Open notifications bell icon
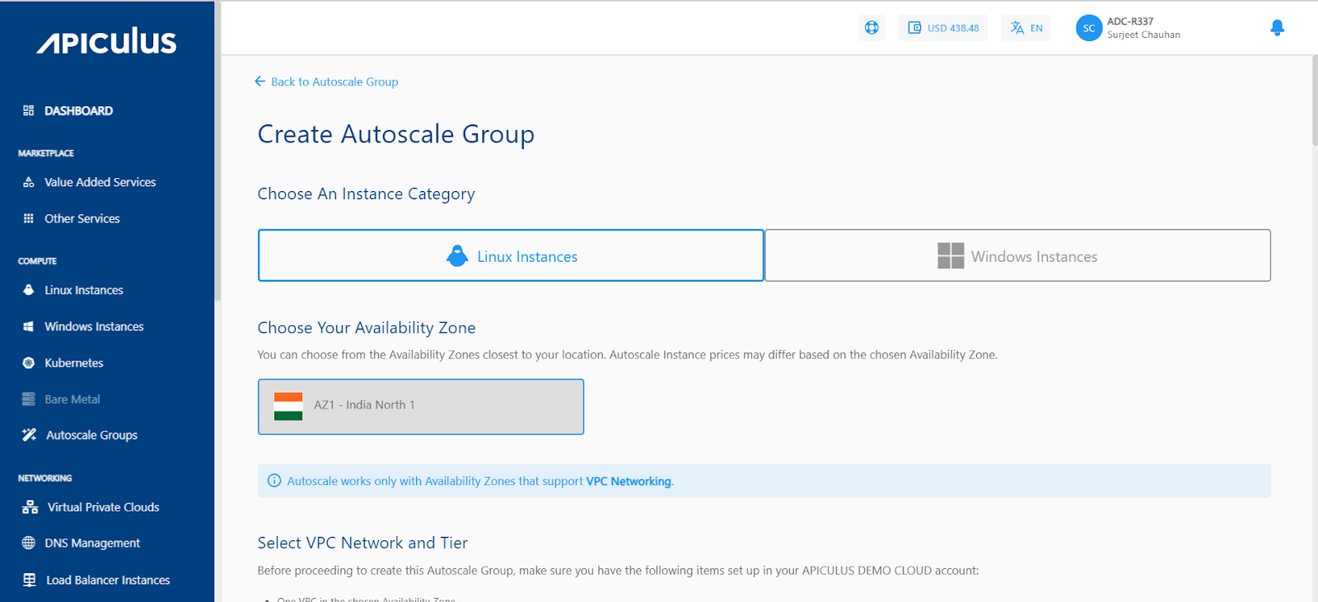 click(1277, 28)
